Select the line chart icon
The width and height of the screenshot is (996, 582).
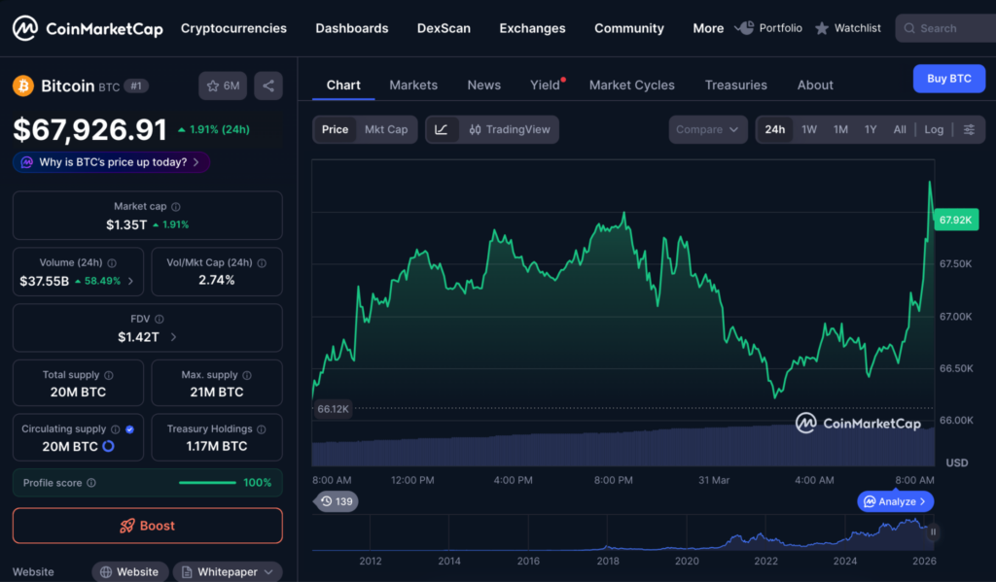(x=442, y=129)
